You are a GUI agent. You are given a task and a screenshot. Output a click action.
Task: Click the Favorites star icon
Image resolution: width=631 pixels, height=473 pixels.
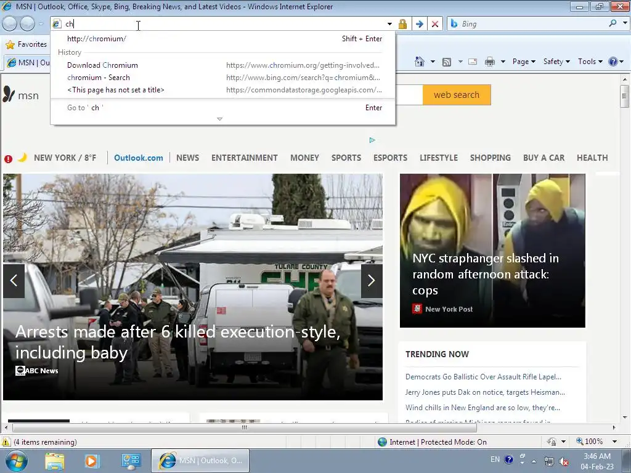10,44
